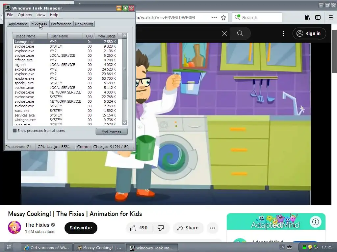Sort processes by User Name column header

pyautogui.click(x=65, y=36)
